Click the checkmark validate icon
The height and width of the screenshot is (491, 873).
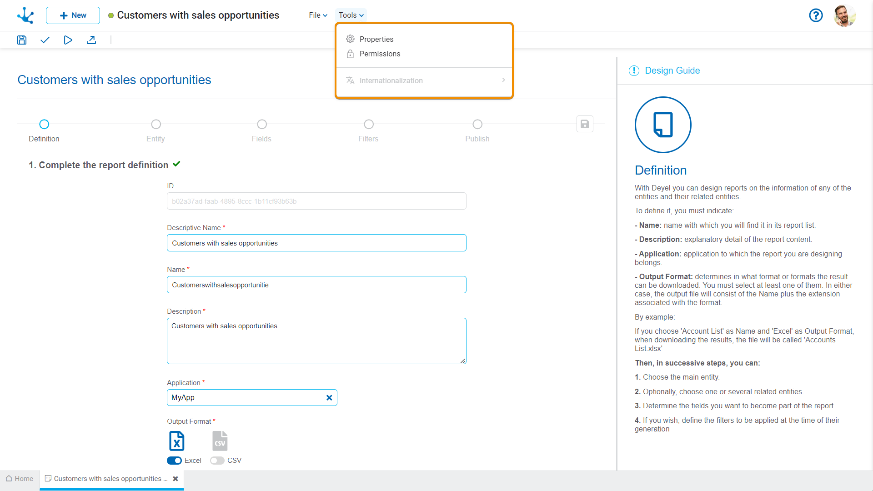(x=45, y=40)
